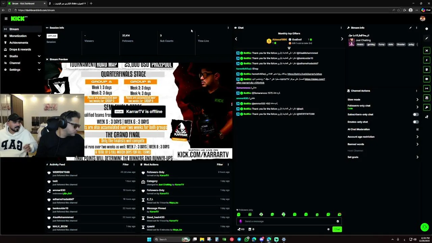Click the info icon in the right rail
The image size is (432, 243).
(x=427, y=29)
